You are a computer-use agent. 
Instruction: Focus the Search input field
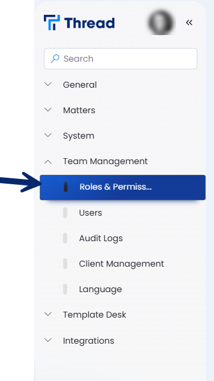pyautogui.click(x=120, y=59)
